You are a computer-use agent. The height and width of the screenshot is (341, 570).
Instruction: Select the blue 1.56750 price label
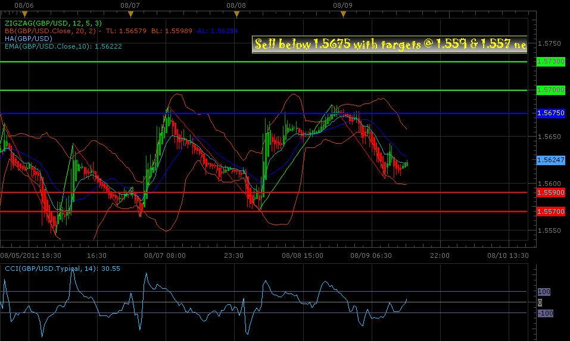(x=551, y=113)
